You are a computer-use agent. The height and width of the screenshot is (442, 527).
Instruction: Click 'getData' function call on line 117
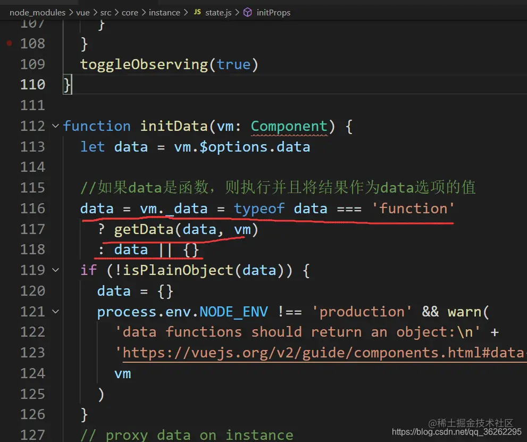(144, 230)
